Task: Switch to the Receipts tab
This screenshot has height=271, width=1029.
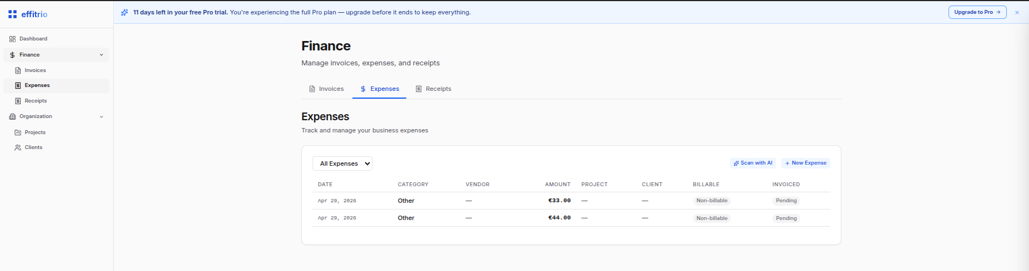Action: point(433,89)
